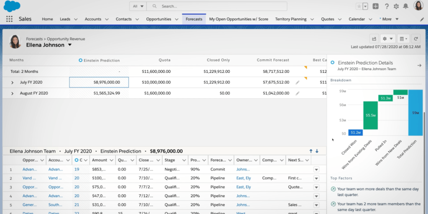
Task: Open the Stage column header menu
Action: [x=184, y=160]
